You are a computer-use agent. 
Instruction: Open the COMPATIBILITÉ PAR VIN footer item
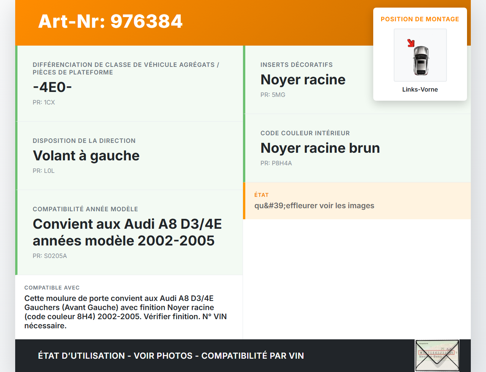253,356
